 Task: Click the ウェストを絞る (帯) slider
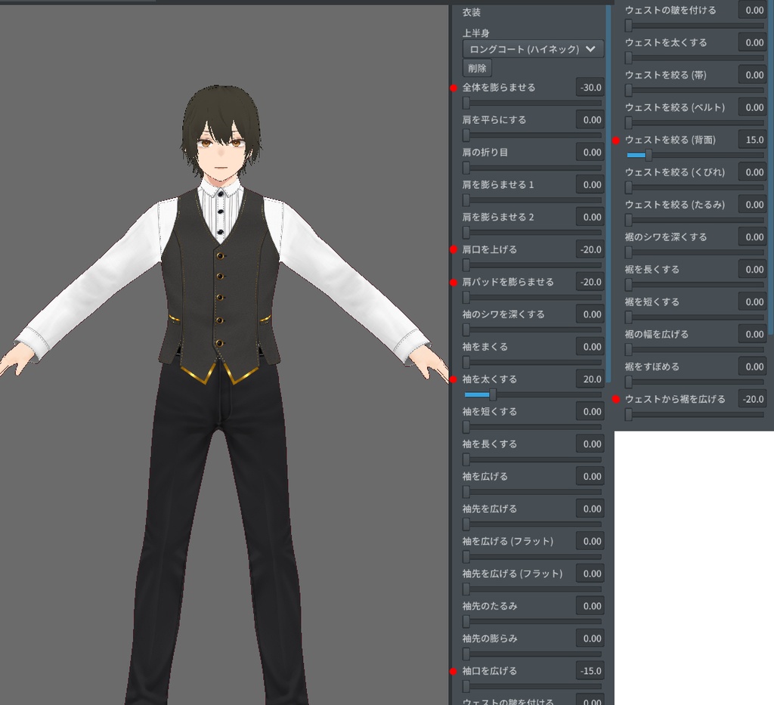pos(695,91)
